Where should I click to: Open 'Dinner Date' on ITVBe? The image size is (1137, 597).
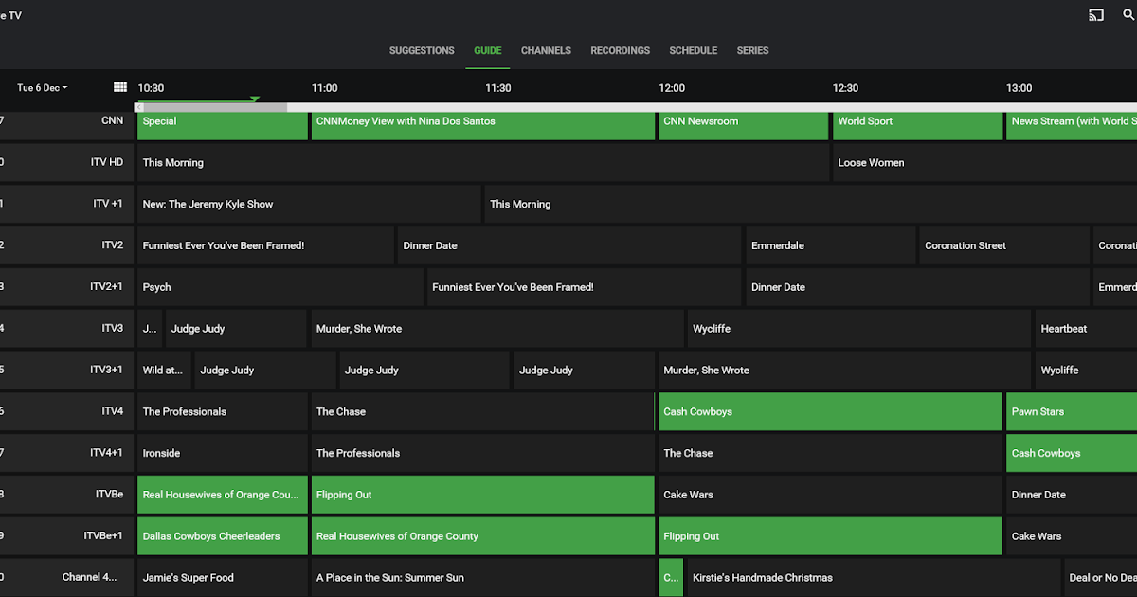point(1072,495)
